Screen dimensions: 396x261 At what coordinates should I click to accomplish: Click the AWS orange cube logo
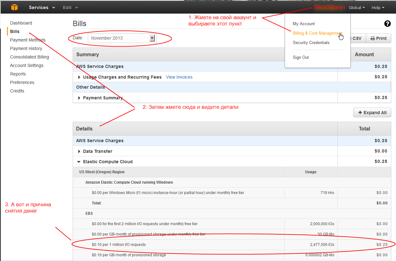click(15, 7)
